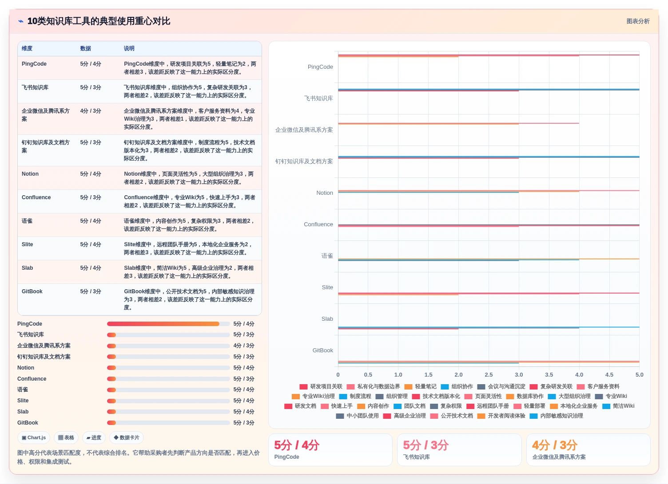Click the 研发文档 legend swatch
This screenshot has width=668, height=484.
288,406
